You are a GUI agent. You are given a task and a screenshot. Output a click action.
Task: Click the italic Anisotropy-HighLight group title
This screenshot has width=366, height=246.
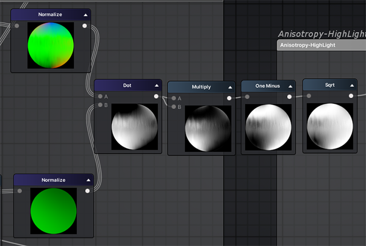321,34
